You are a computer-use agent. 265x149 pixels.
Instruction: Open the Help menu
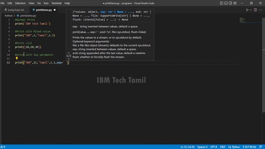coord(67,3)
